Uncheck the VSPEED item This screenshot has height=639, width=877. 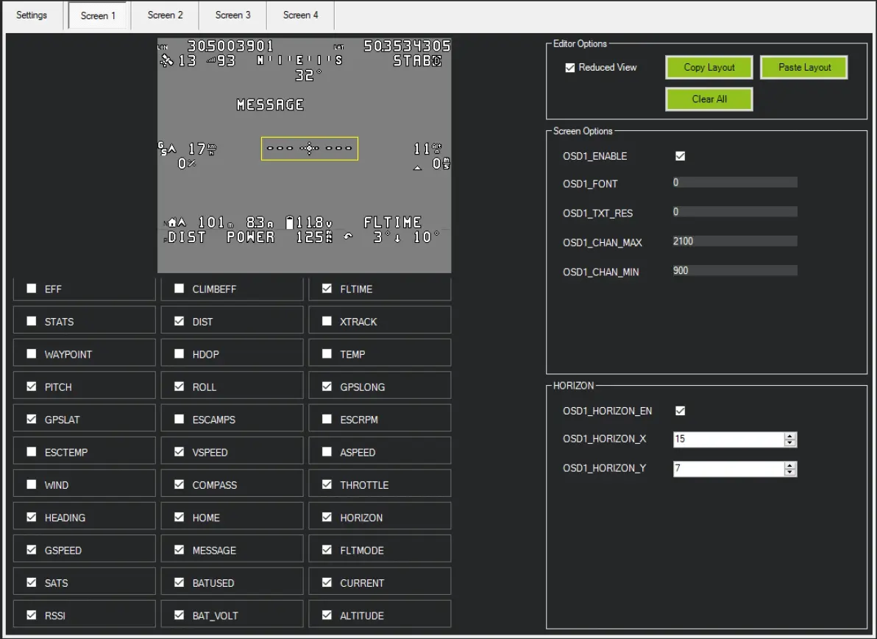pos(179,451)
